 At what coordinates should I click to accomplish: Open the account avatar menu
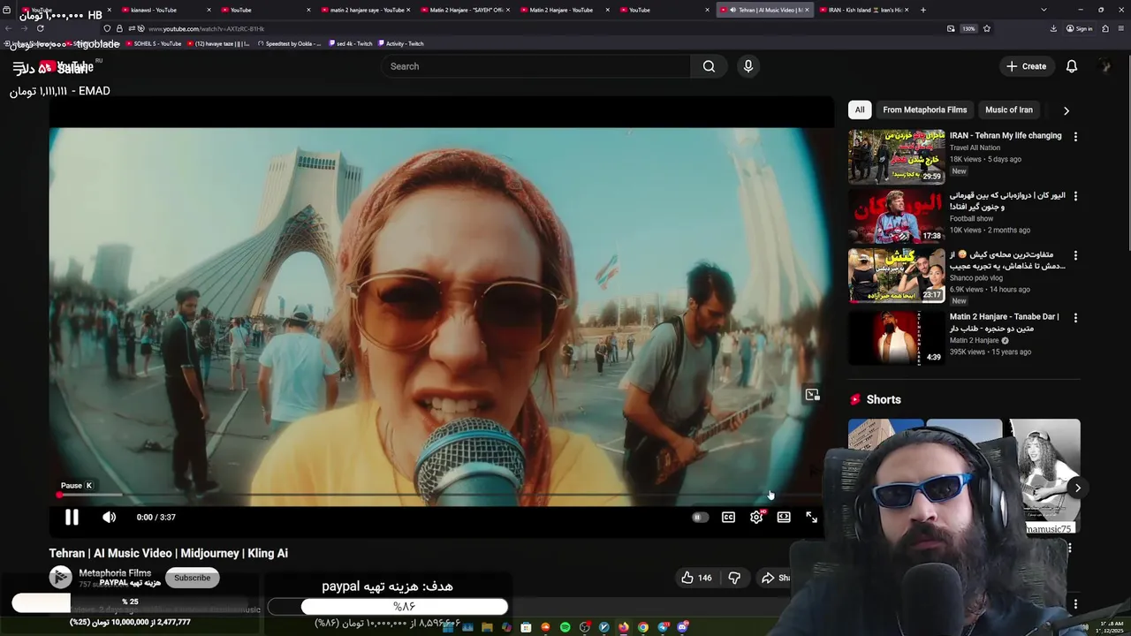[x=1104, y=66]
